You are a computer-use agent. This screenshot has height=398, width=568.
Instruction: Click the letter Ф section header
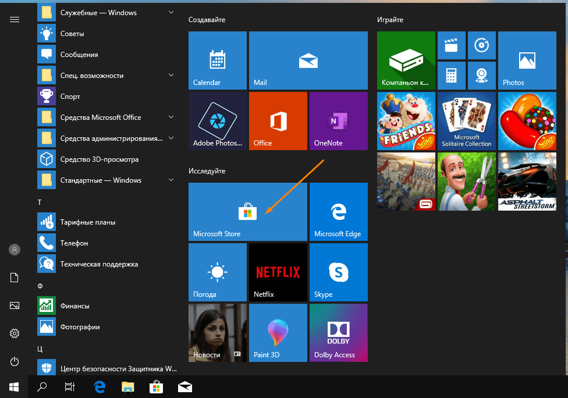click(40, 286)
